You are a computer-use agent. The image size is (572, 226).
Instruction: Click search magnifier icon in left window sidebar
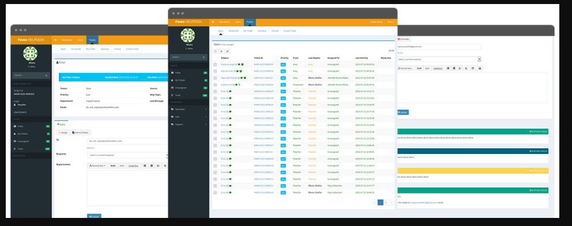46,76
